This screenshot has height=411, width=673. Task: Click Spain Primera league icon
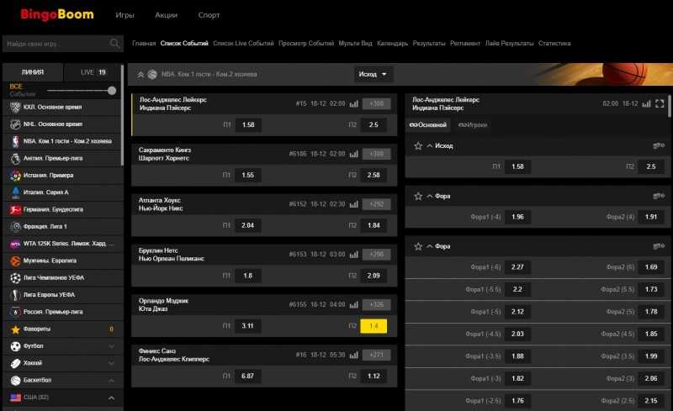(15, 176)
